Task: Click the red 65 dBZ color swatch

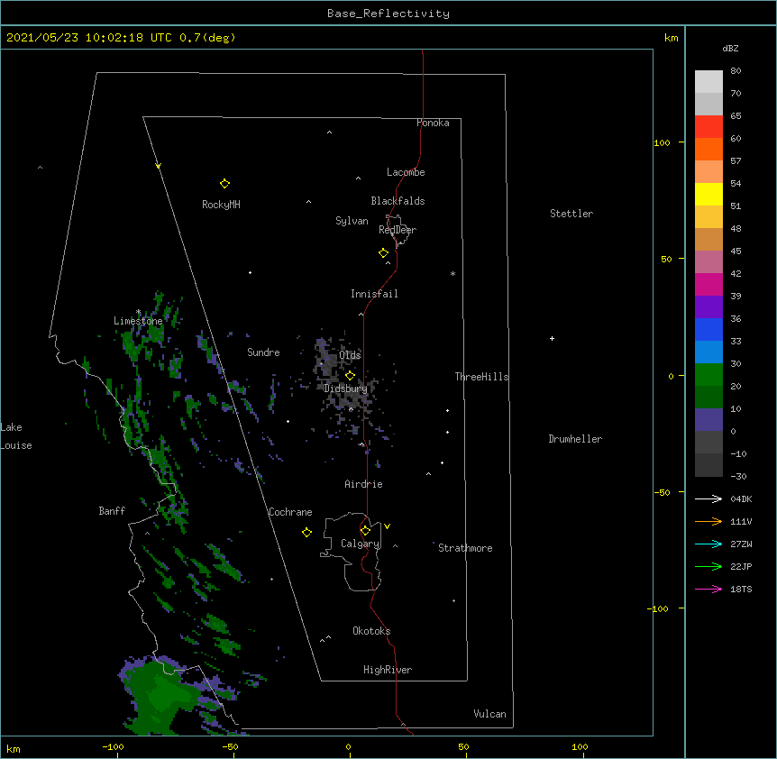Action: tap(708, 126)
